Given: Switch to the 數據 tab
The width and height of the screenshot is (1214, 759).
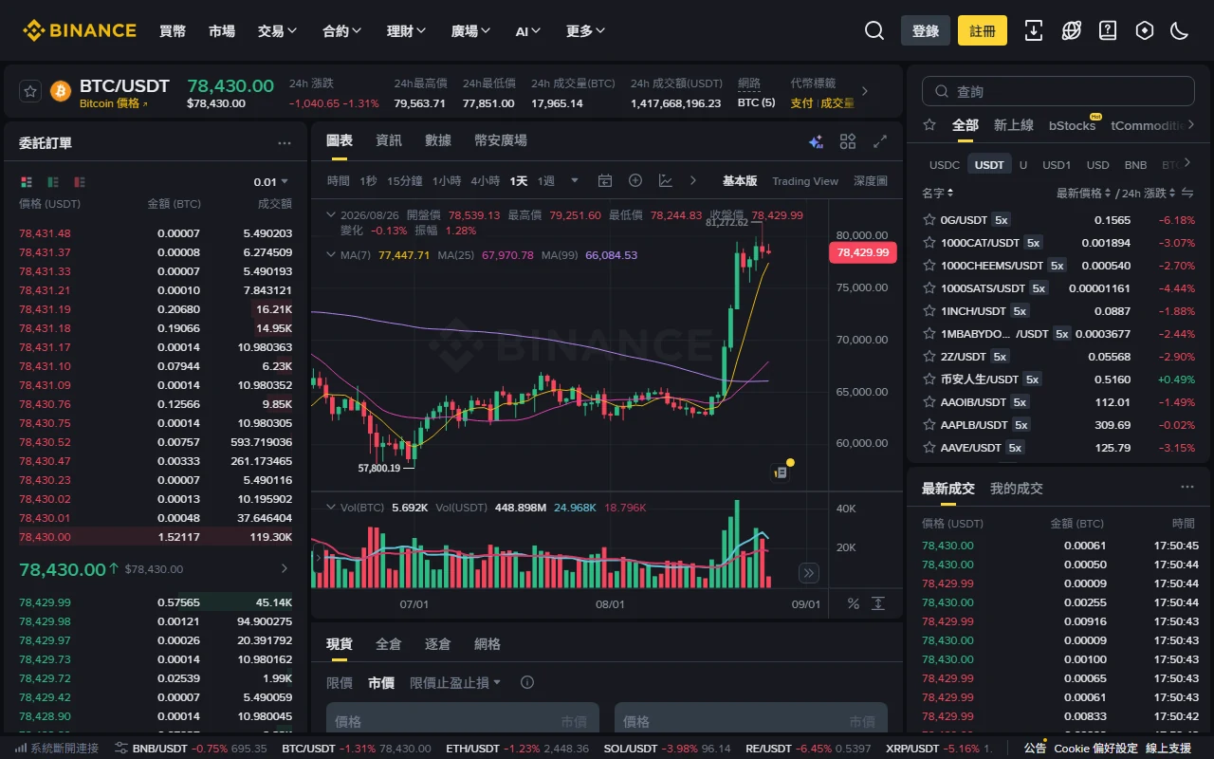Looking at the screenshot, I should [x=438, y=140].
